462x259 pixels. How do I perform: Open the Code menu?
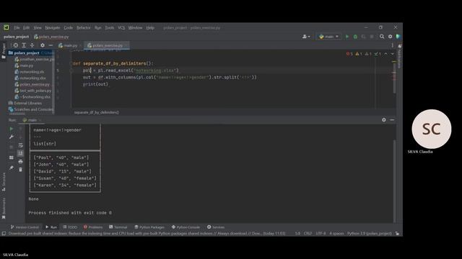click(68, 27)
